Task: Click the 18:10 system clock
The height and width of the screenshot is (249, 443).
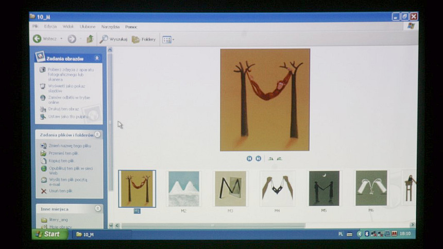Action: coord(405,234)
